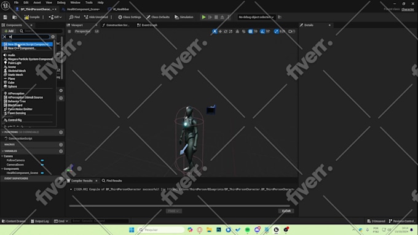Viewport: 418px width, 235px height.
Task: Activate the Translate tool
Action: point(220,31)
